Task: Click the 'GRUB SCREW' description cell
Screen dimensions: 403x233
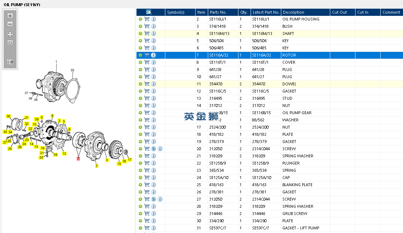Action: point(295,214)
